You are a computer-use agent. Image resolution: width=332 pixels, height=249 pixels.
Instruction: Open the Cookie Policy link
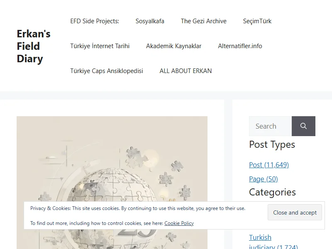point(179,223)
